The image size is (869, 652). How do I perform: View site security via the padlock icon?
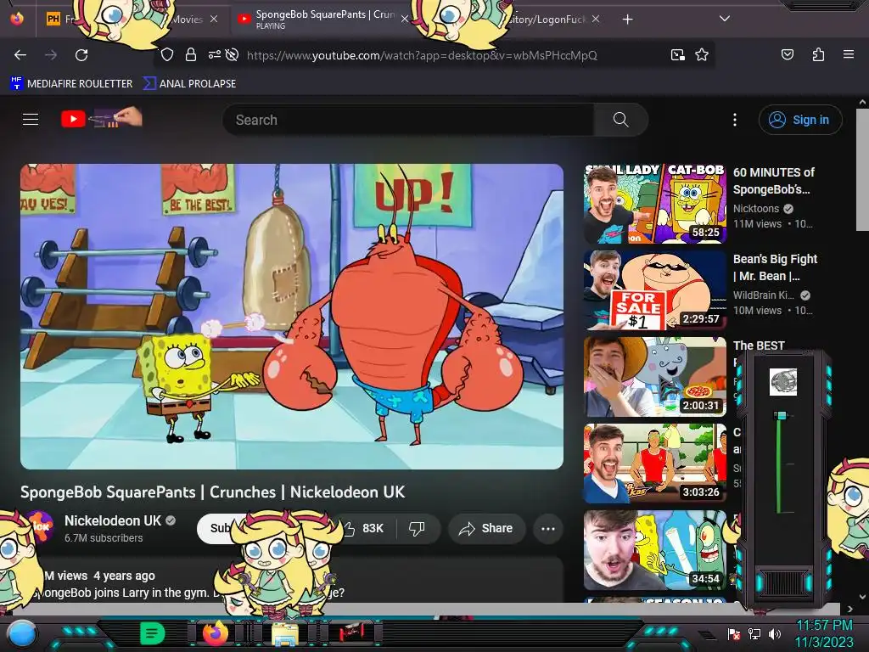191,54
